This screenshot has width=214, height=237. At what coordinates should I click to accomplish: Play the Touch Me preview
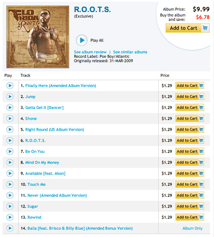tap(10, 184)
